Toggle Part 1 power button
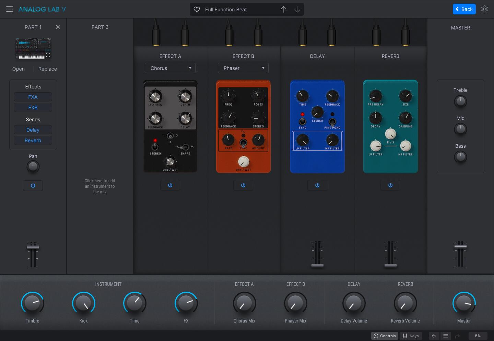The height and width of the screenshot is (341, 494). (x=33, y=185)
